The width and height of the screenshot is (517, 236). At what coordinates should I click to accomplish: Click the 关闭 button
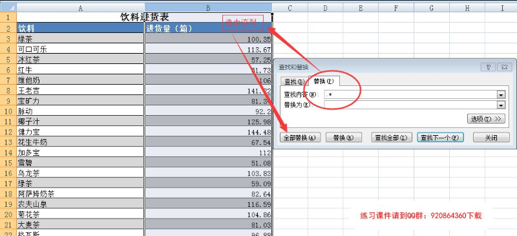click(x=491, y=137)
